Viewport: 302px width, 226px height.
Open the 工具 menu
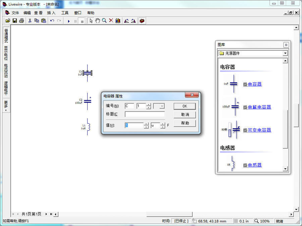(65, 13)
